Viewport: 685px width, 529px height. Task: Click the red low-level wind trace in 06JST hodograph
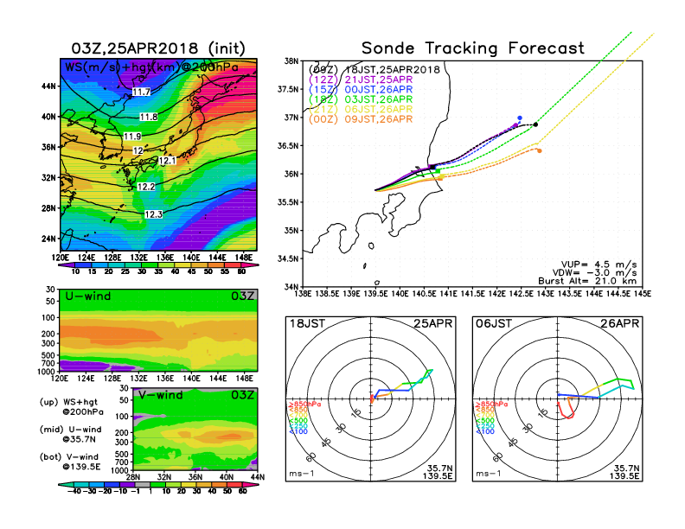(x=567, y=412)
